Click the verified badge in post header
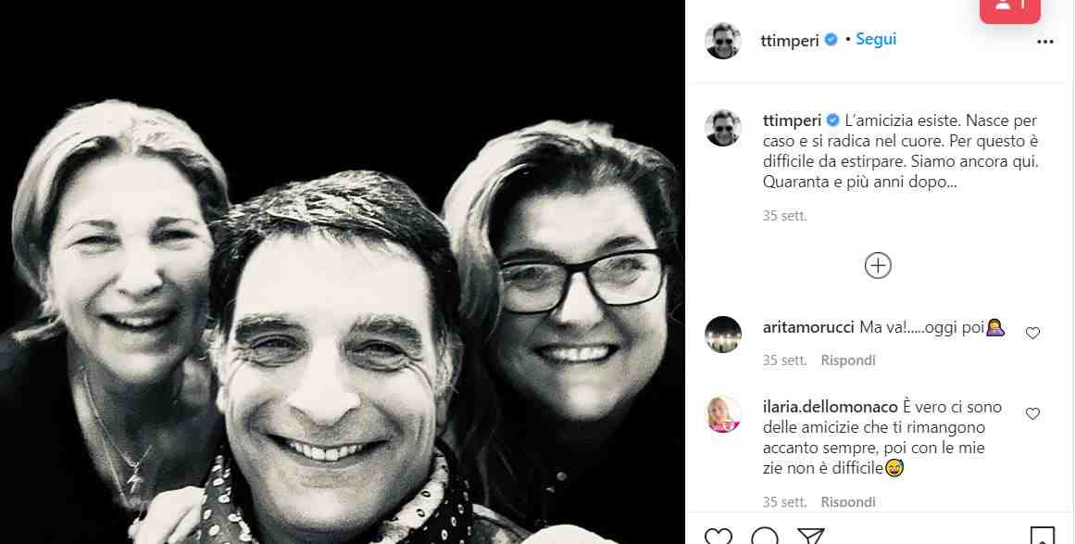Image resolution: width=1075 pixels, height=544 pixels. tap(831, 40)
